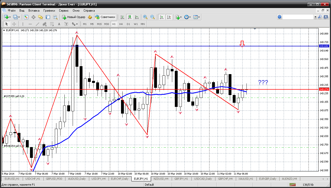Select the horizontal line drawing tool
The image size is (331, 188).
coord(30,24)
